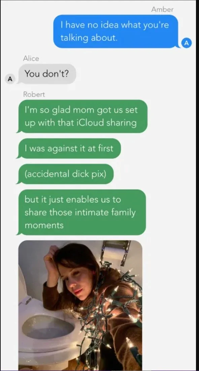The height and width of the screenshot is (371, 199).
Task: Click Amber's blue "A" avatar icon
Action: coord(187,43)
